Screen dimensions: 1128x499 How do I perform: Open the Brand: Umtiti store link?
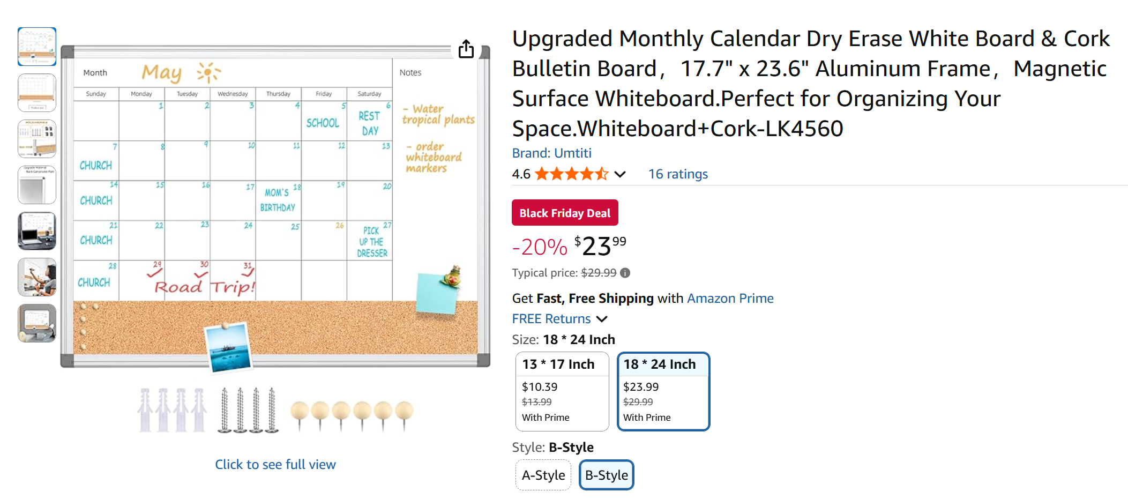(x=551, y=153)
